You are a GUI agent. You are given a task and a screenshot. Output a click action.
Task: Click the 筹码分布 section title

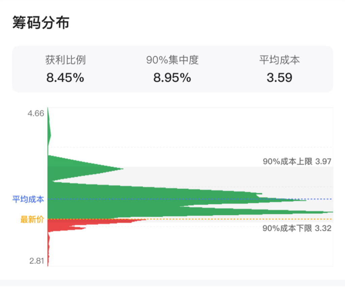point(41,23)
